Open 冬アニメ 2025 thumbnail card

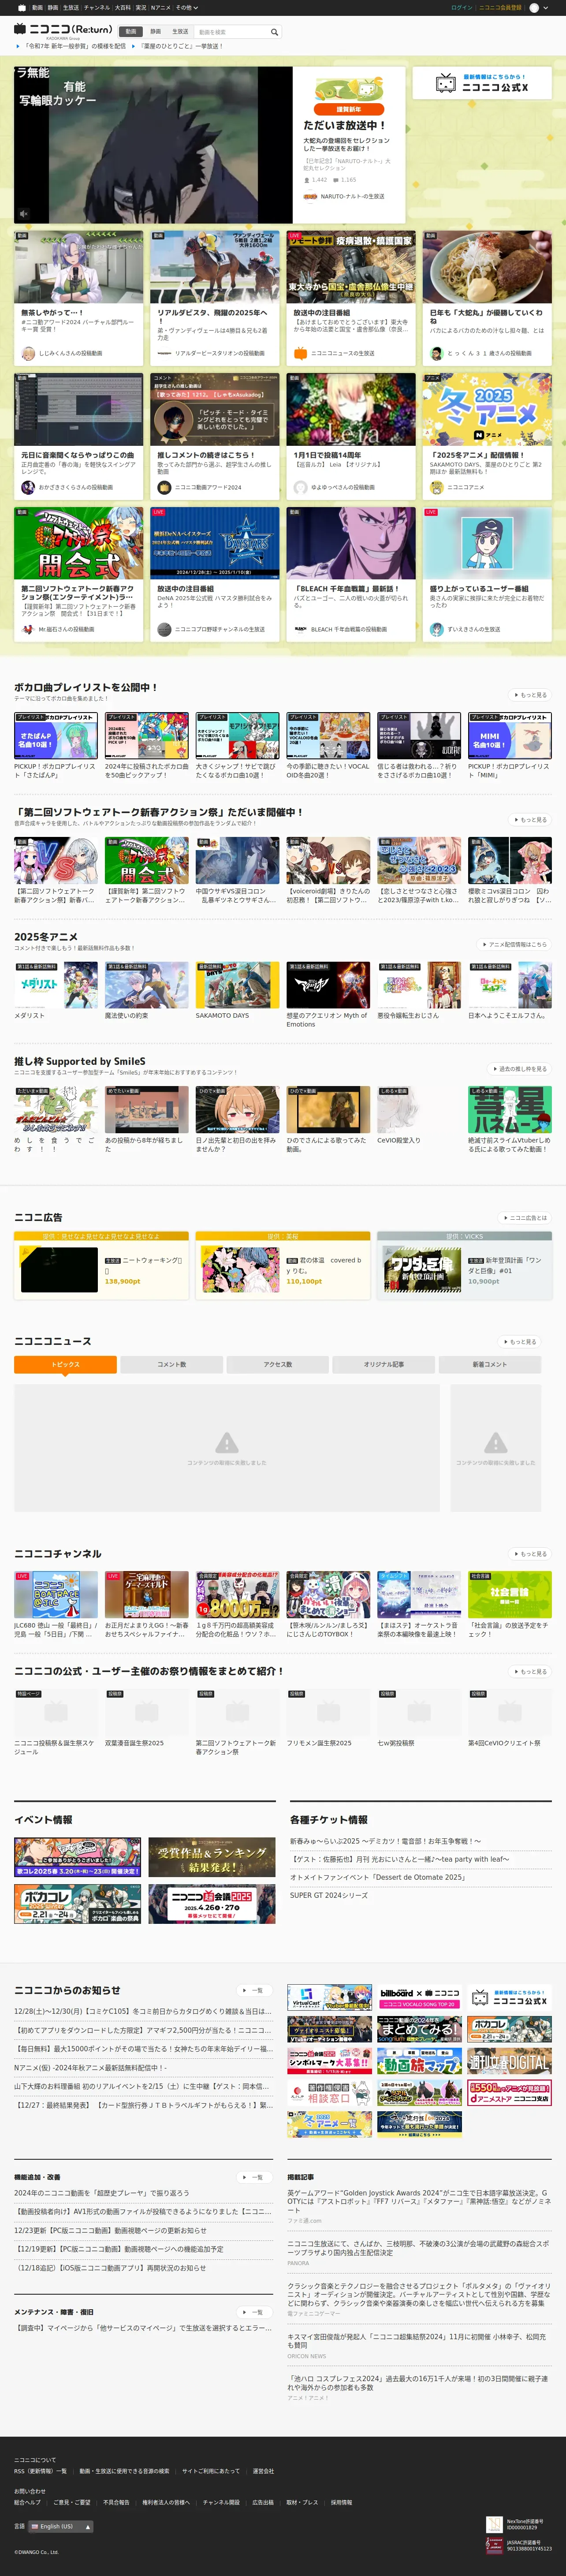[x=487, y=409]
